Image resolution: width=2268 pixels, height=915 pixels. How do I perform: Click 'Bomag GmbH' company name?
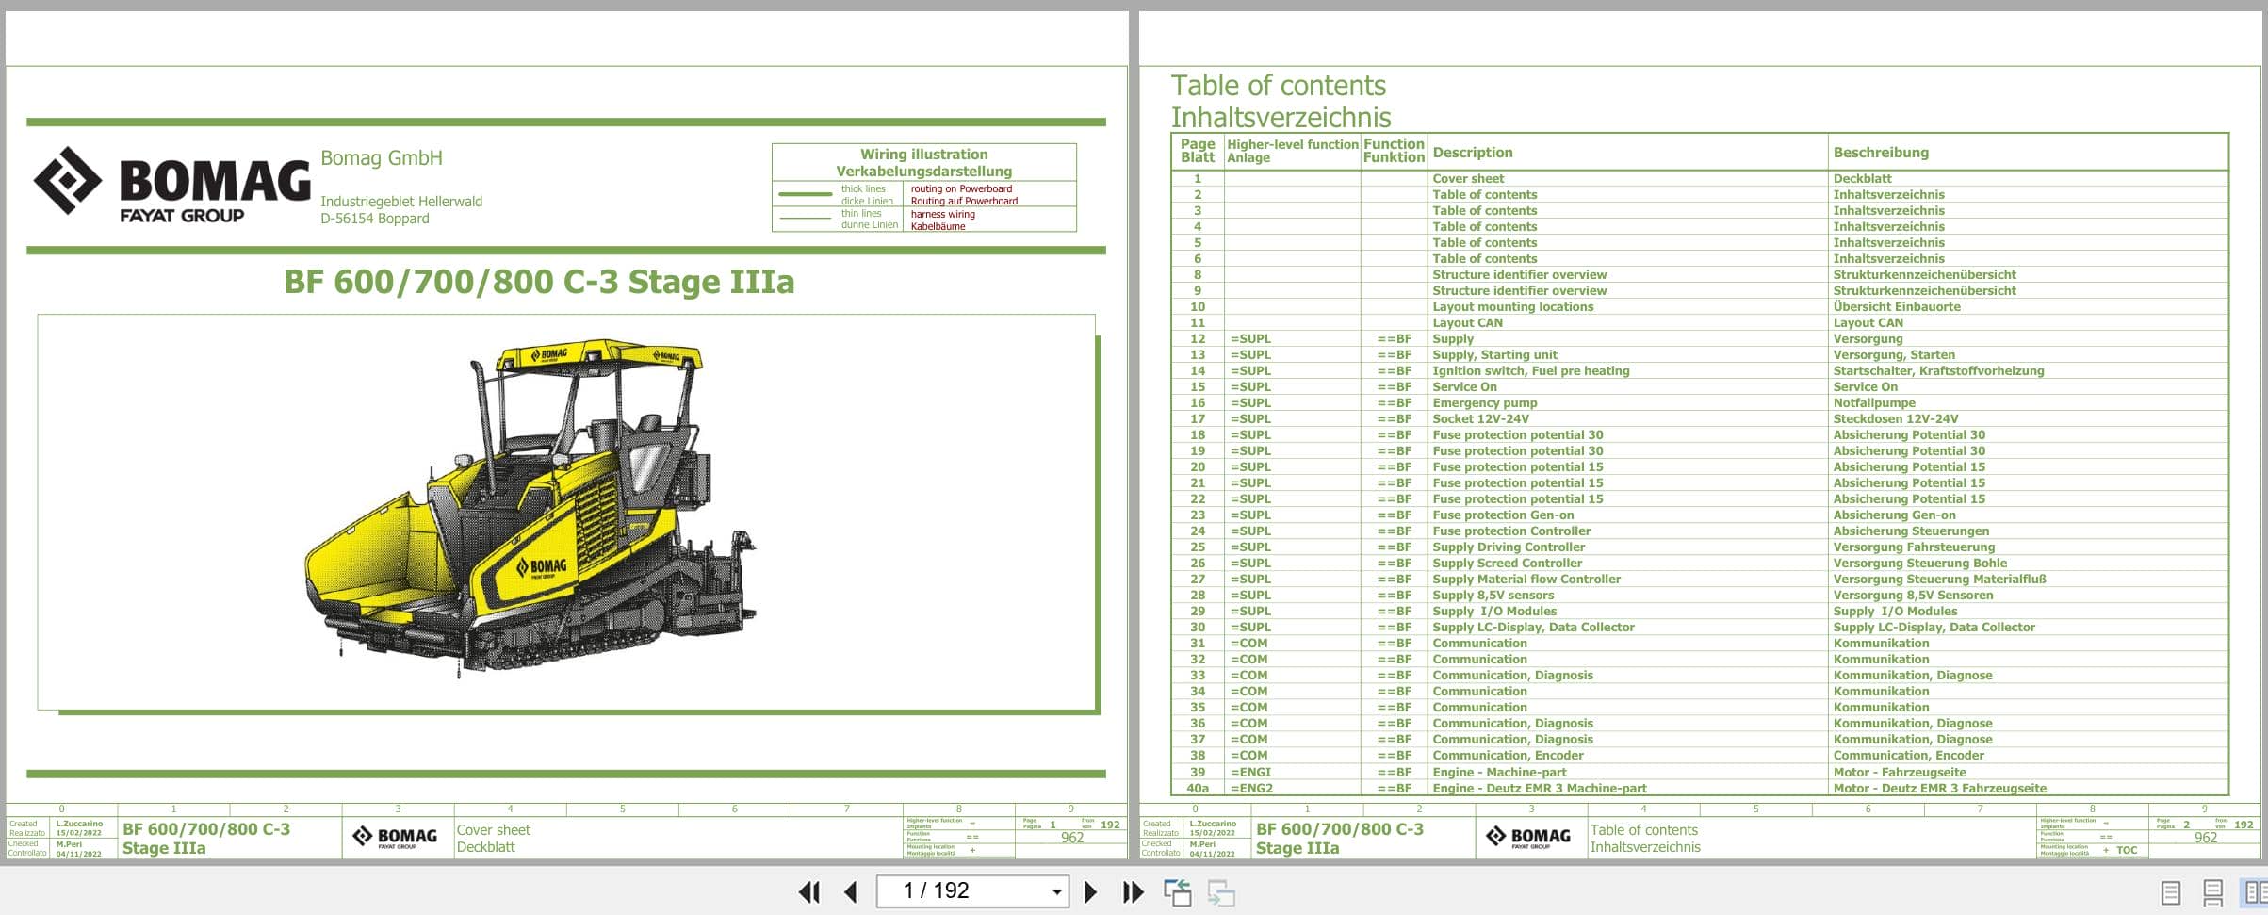click(x=382, y=158)
